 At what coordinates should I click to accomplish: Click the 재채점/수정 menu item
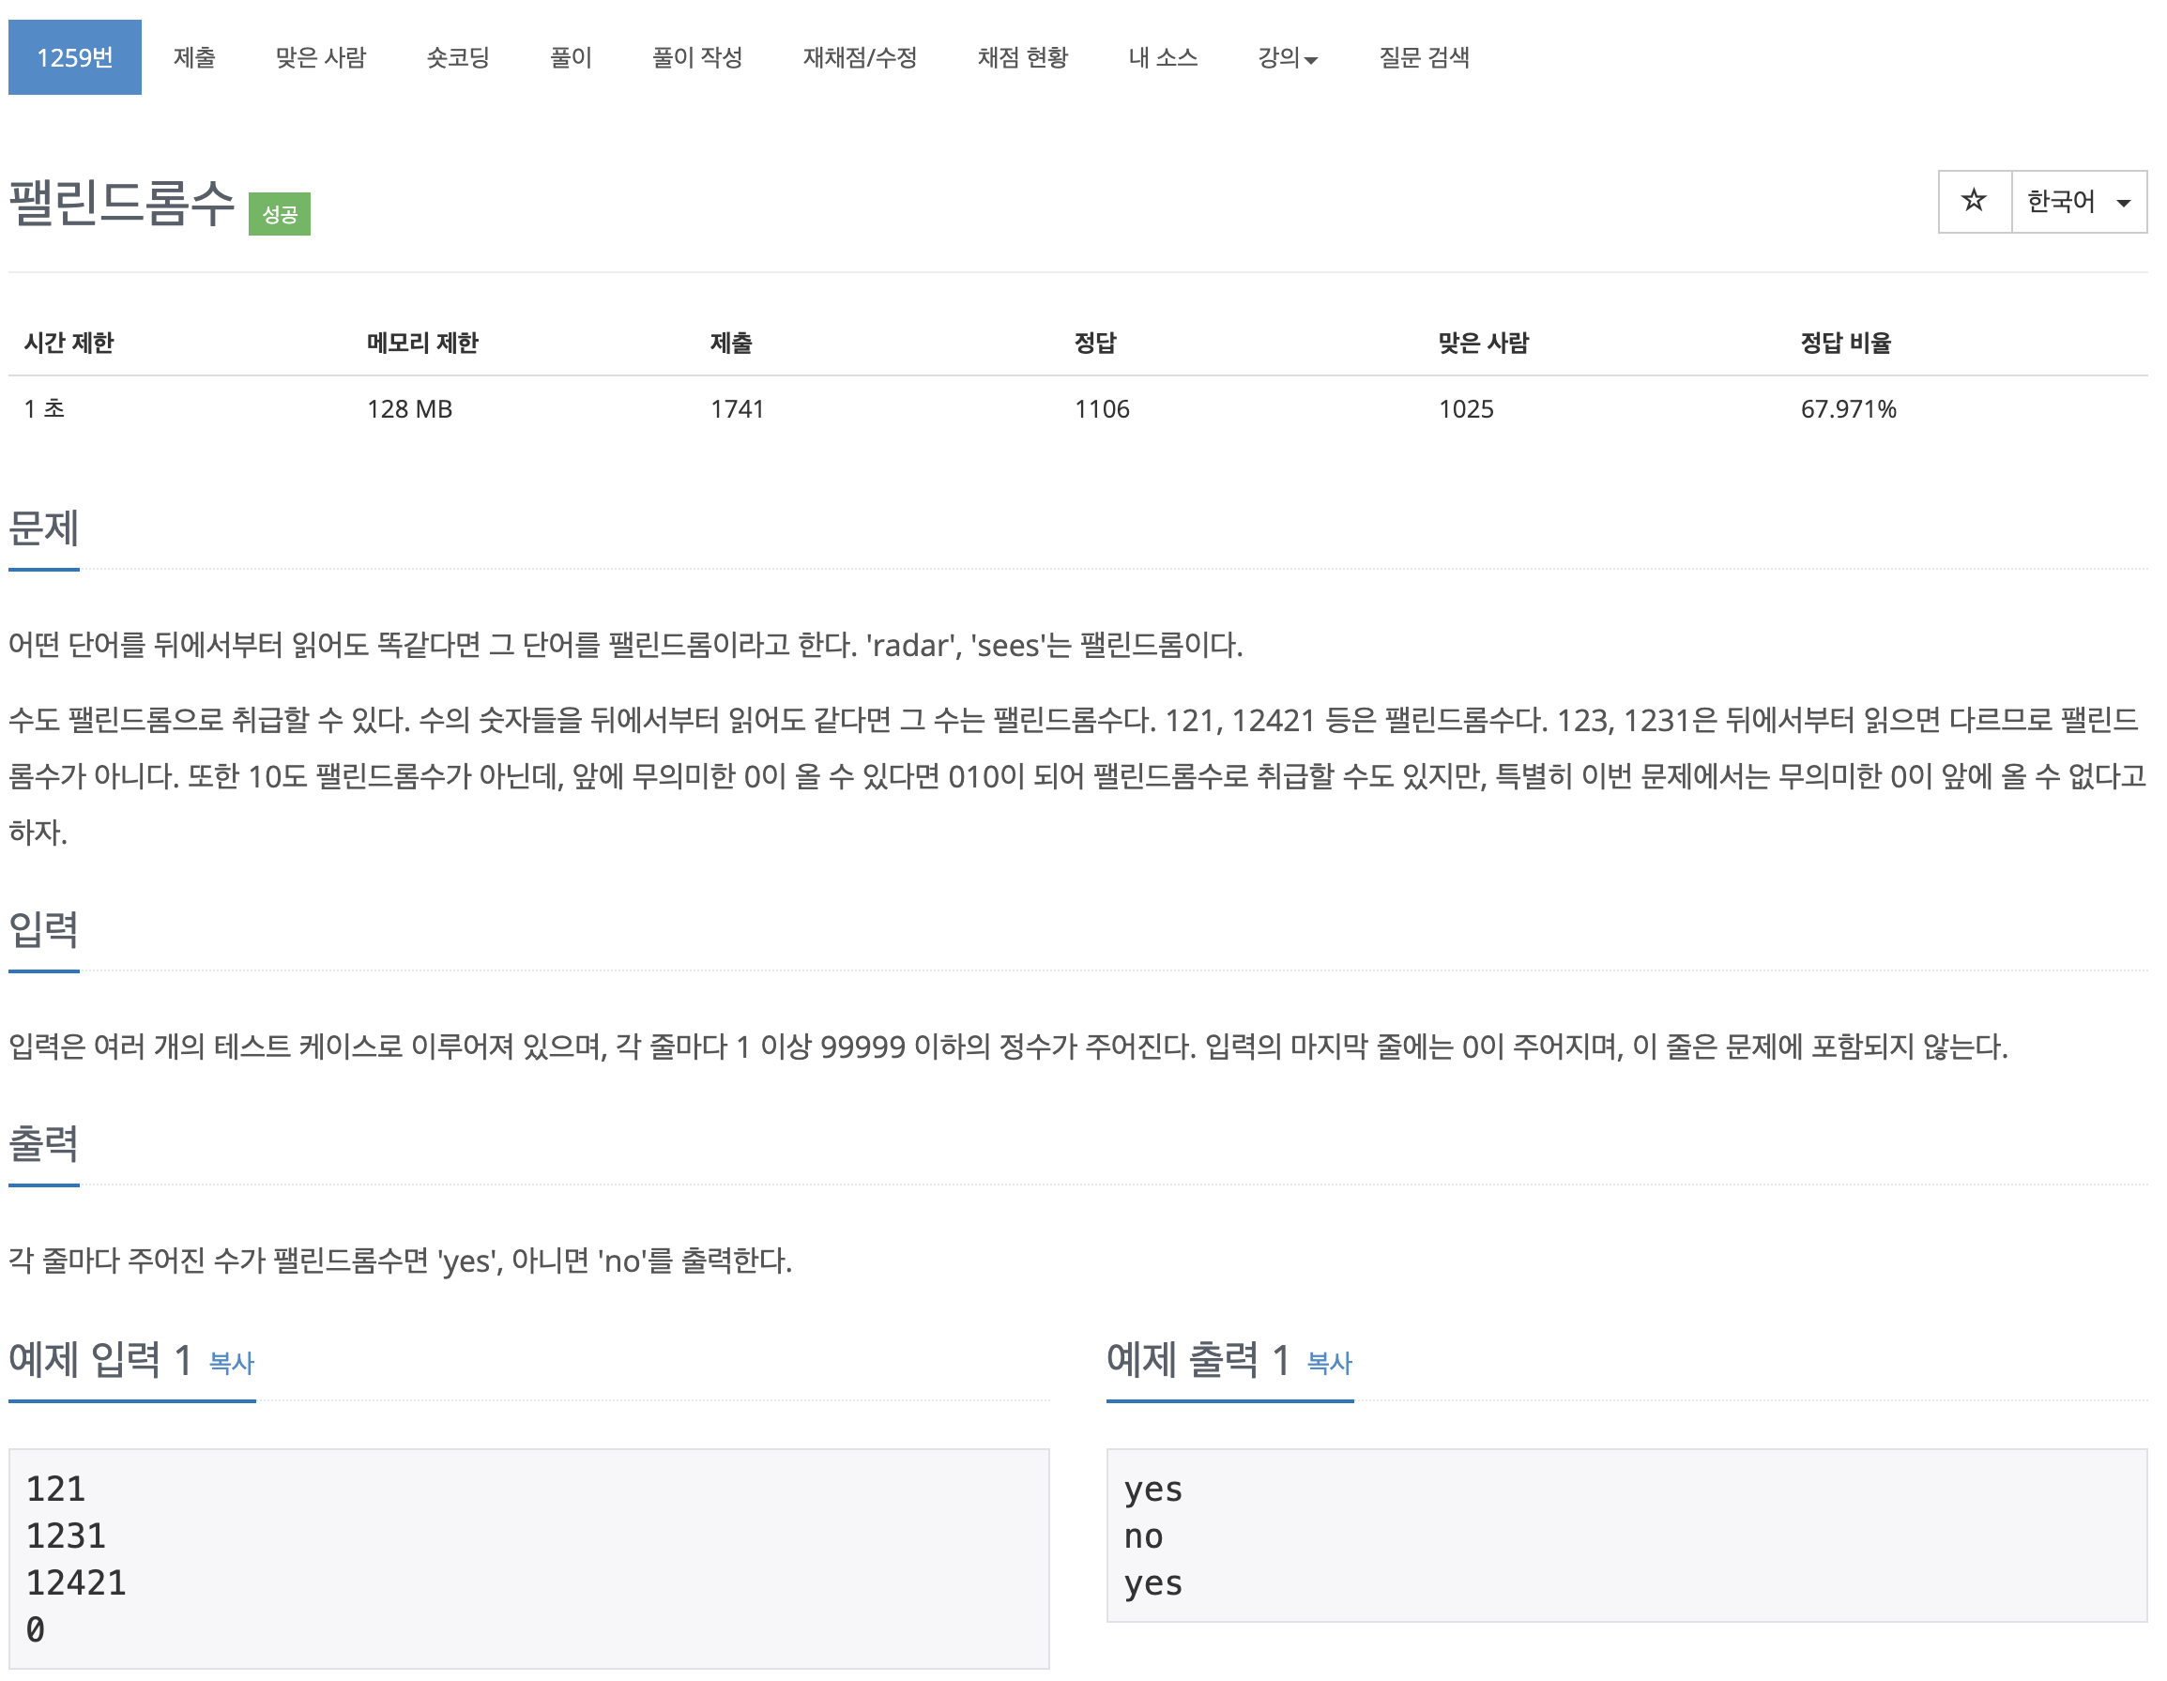click(860, 57)
